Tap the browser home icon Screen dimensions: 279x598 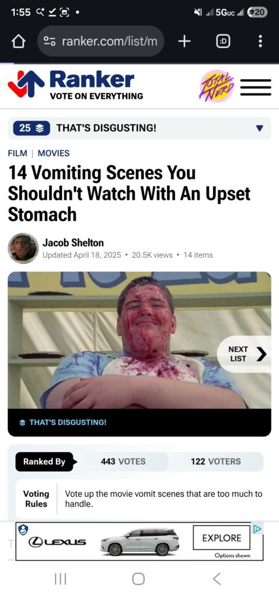[19, 41]
